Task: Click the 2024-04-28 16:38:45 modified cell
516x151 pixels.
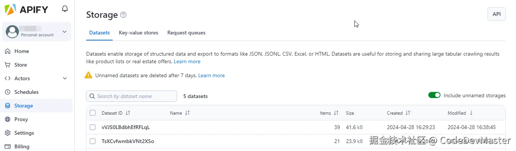Action: (472, 127)
